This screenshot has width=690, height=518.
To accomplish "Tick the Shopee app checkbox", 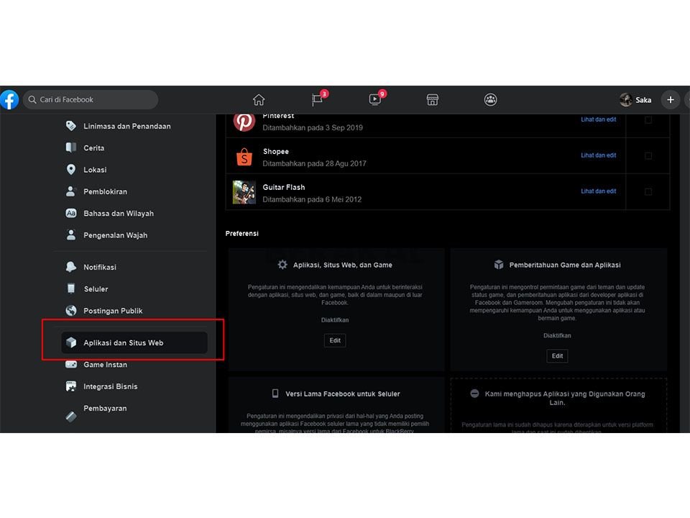I will [x=648, y=155].
